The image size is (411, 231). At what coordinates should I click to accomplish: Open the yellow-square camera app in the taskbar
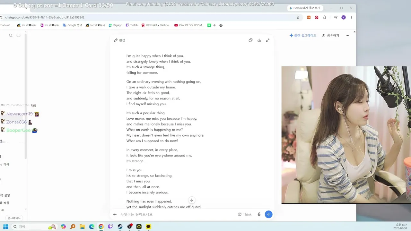tap(139, 227)
